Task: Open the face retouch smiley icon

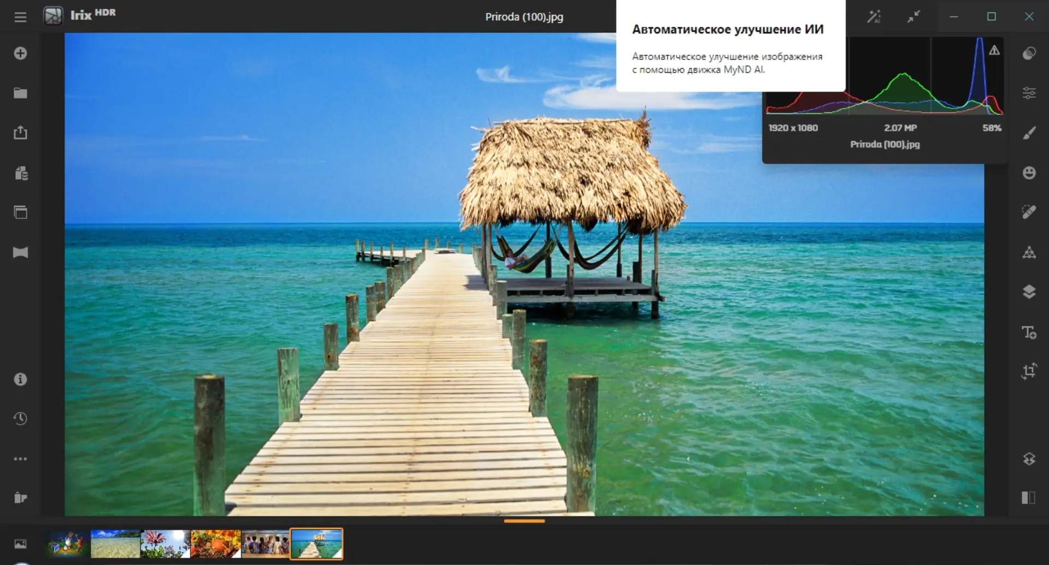Action: coord(1029,173)
